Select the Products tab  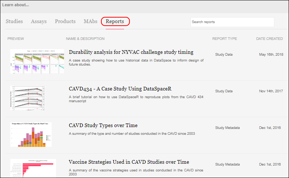coord(65,21)
